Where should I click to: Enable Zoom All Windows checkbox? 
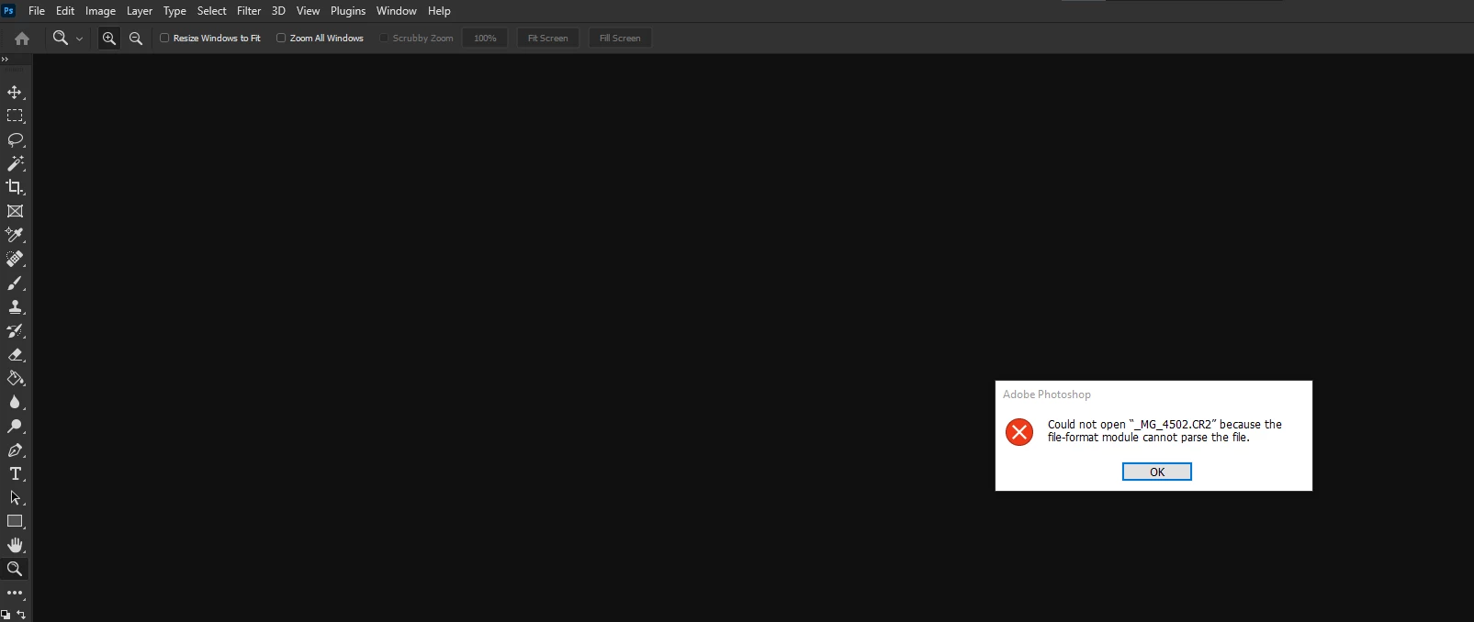tap(281, 38)
